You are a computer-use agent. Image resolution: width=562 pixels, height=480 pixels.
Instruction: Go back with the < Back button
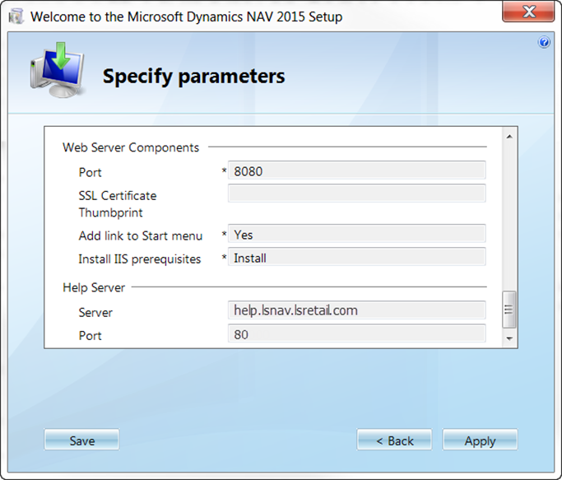tap(394, 440)
